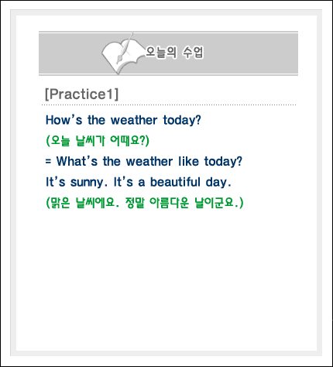Click the empty white area below text
The height and width of the screenshot is (367, 333).
click(x=166, y=279)
